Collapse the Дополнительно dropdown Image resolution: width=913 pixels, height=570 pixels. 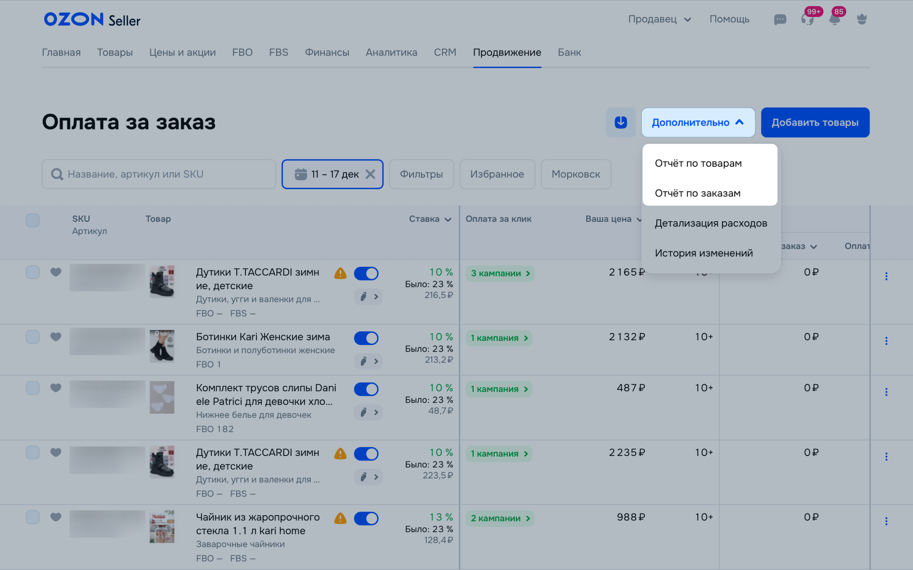click(698, 122)
